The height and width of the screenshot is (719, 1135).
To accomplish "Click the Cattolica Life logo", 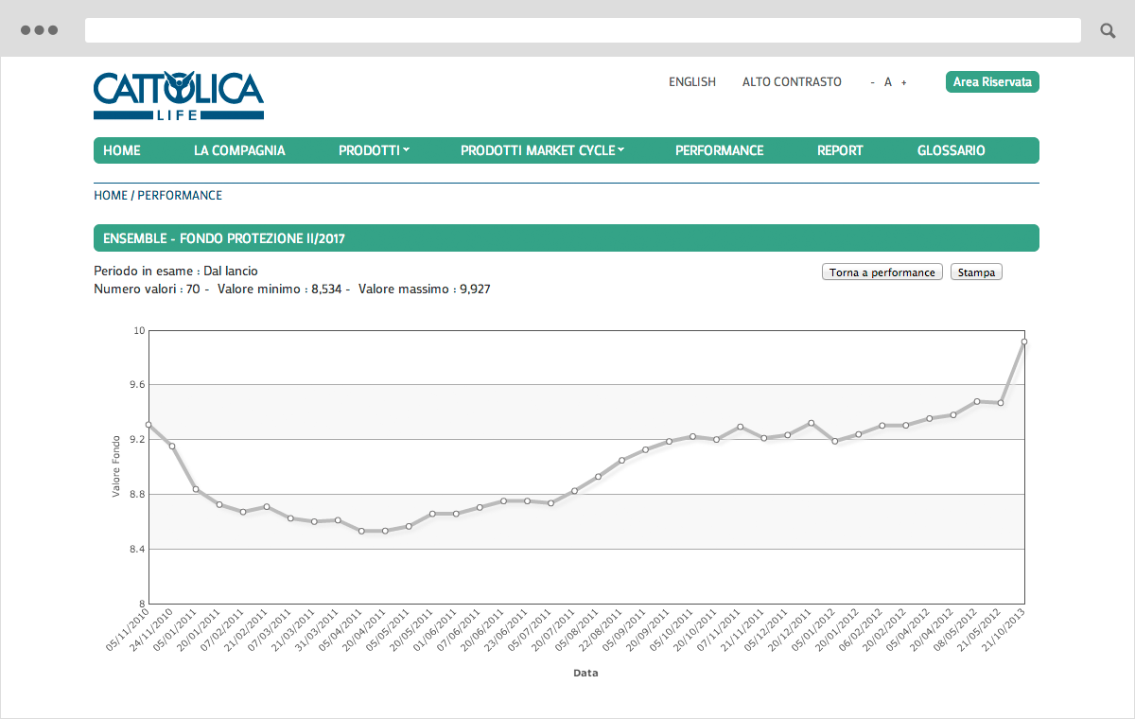I will click(179, 96).
